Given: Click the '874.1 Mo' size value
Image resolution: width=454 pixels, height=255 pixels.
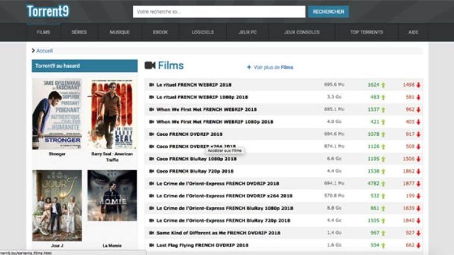Looking at the screenshot, I should pyautogui.click(x=334, y=146).
